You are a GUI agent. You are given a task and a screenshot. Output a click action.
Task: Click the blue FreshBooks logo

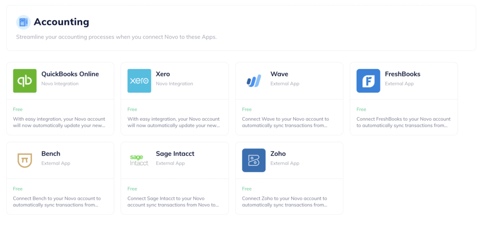(x=368, y=81)
